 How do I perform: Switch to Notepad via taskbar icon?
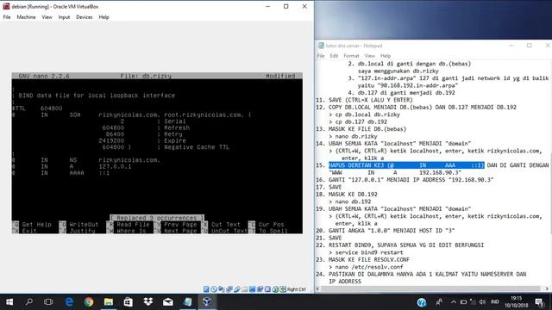187,302
